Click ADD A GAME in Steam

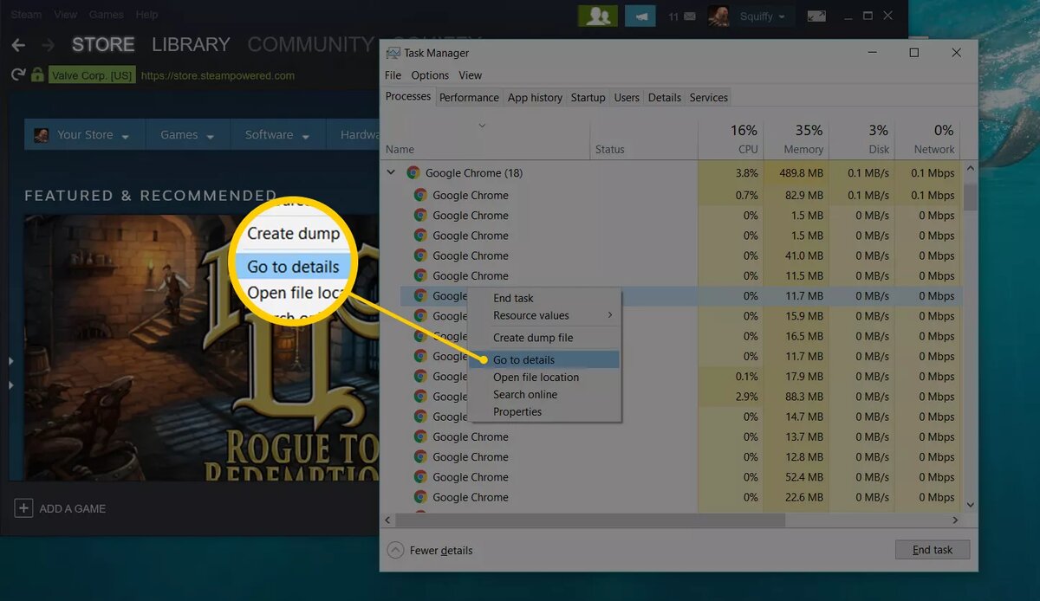[x=73, y=509]
